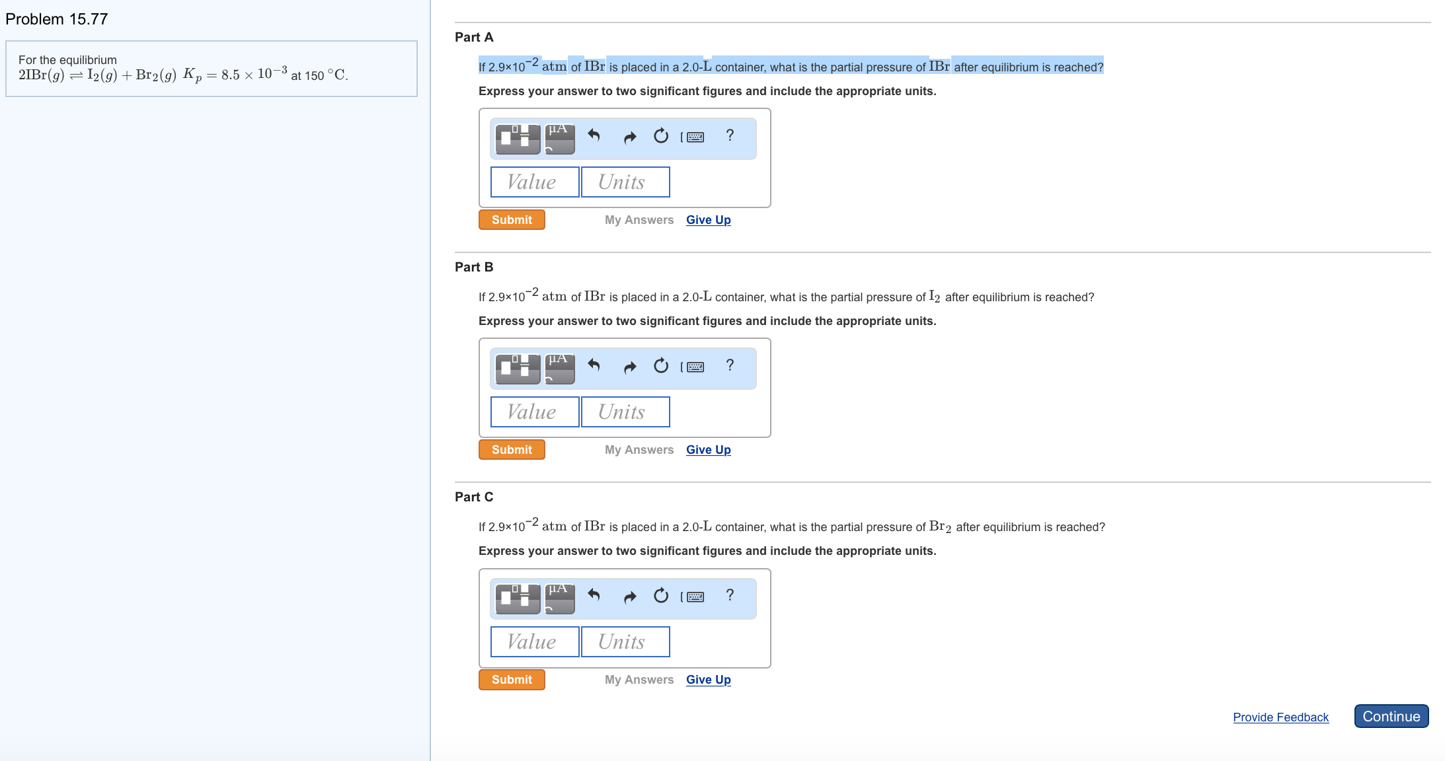Submit the Part C answer
The width and height of the screenshot is (1445, 761).
click(x=512, y=679)
